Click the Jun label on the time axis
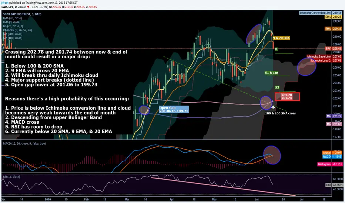 click(257, 199)
